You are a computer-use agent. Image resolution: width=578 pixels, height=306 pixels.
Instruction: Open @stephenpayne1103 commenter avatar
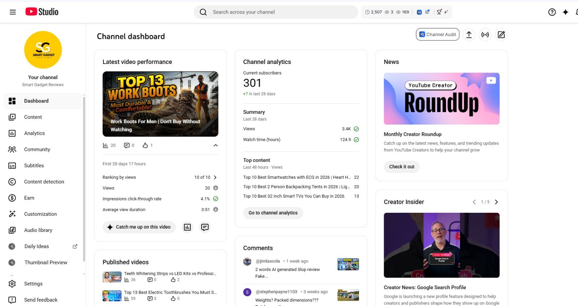[x=247, y=292]
